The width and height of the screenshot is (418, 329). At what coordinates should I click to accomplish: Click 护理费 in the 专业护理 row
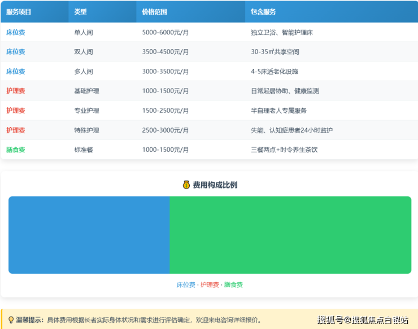(16, 111)
